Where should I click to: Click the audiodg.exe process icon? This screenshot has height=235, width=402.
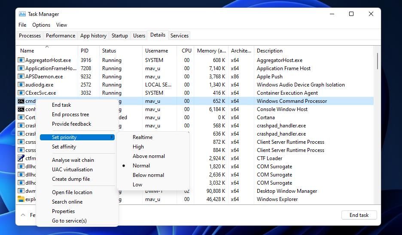pyautogui.click(x=21, y=85)
